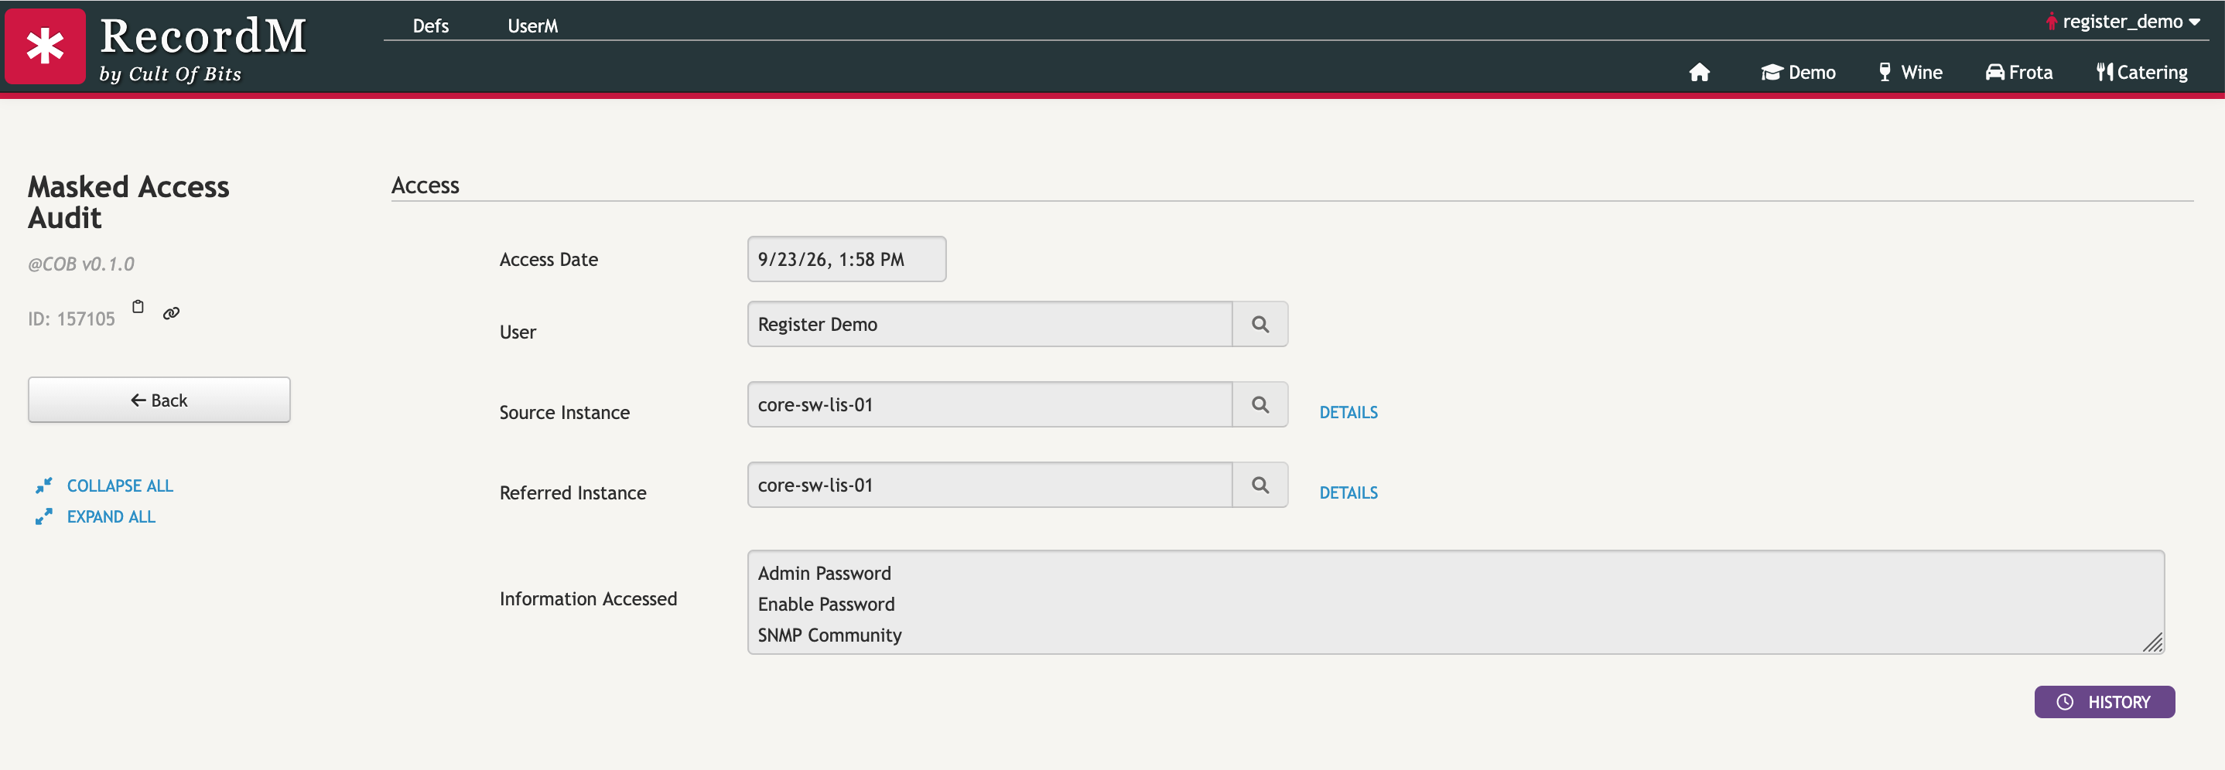This screenshot has height=770, width=2225.
Task: Click the RecordM by Cult Of Bits title
Action: pos(203,49)
